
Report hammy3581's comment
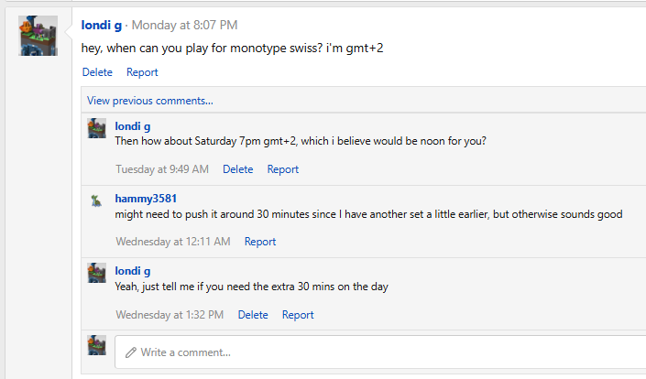[x=260, y=242]
